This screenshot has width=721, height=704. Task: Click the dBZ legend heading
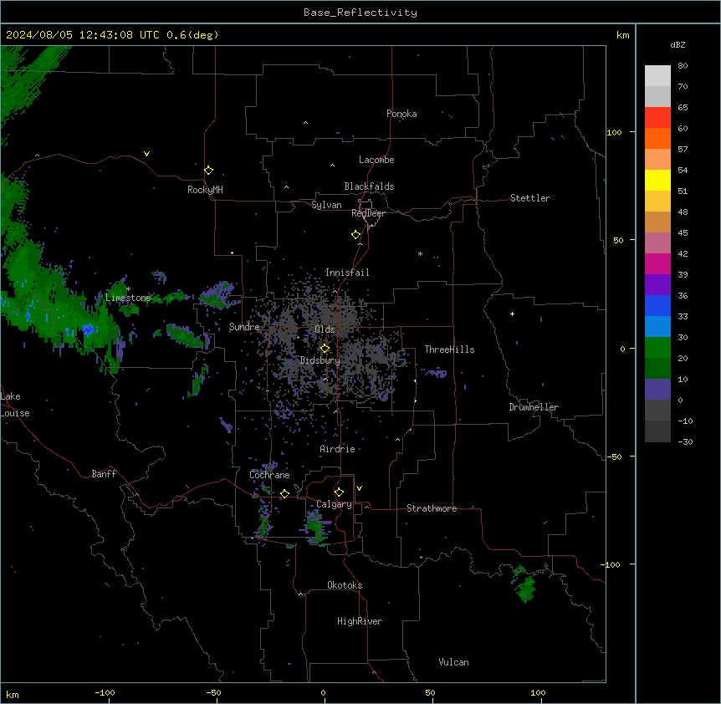(x=678, y=44)
